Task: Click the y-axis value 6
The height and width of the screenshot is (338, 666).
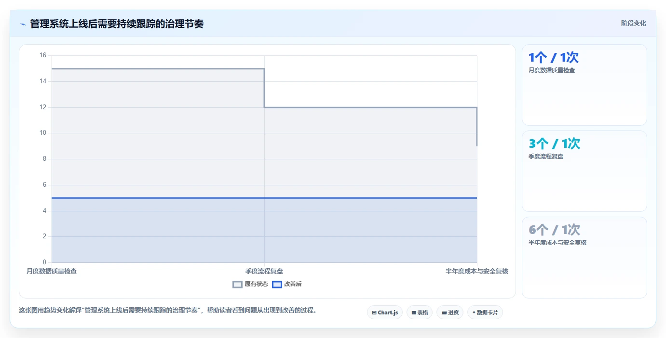Action: click(x=45, y=185)
